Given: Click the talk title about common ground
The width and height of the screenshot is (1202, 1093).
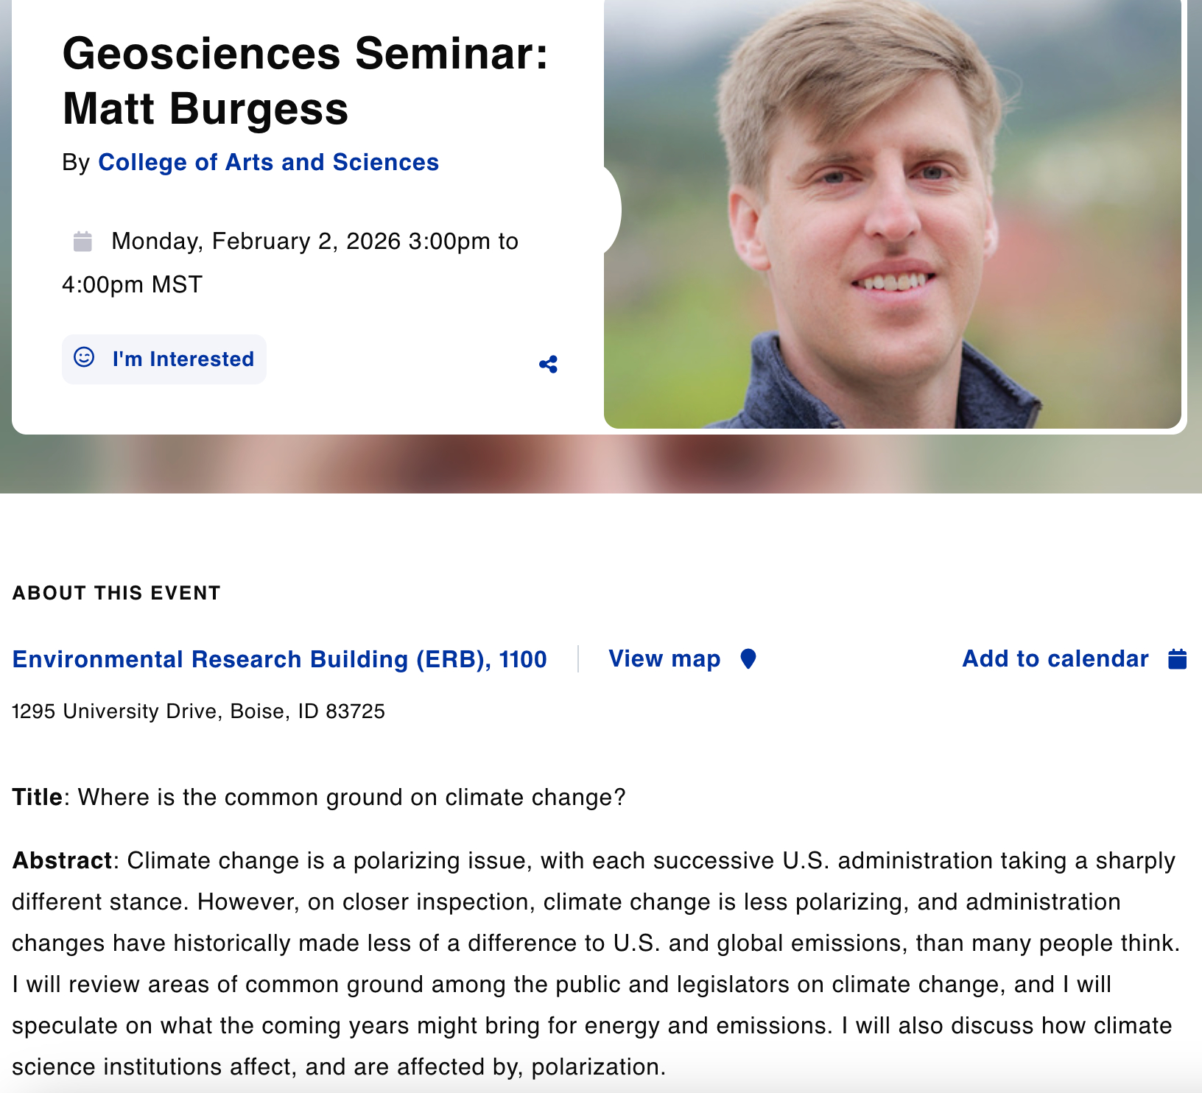Looking at the screenshot, I should pyautogui.click(x=351, y=797).
